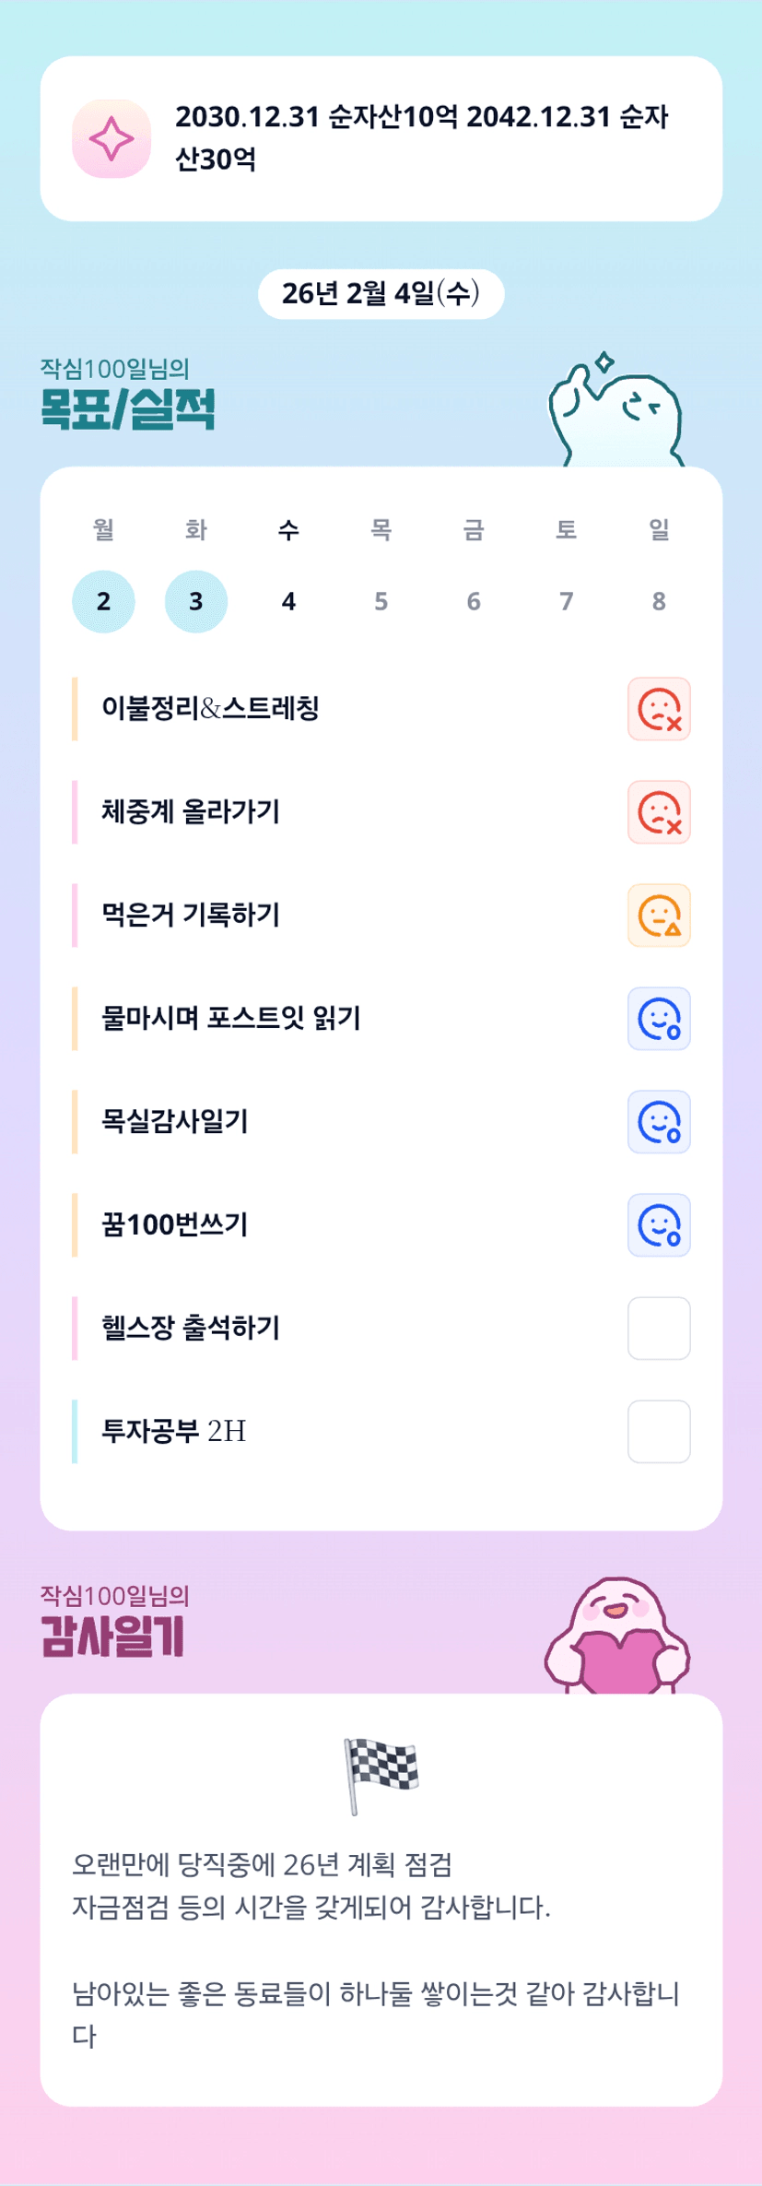Click the pink sparkle goal icon
Viewport: 762px width, 2186px height.
click(x=111, y=138)
